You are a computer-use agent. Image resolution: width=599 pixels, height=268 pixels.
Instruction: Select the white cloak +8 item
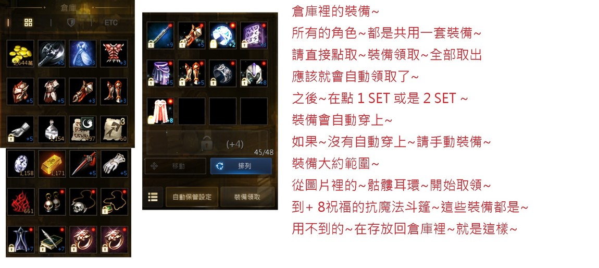(x=160, y=111)
